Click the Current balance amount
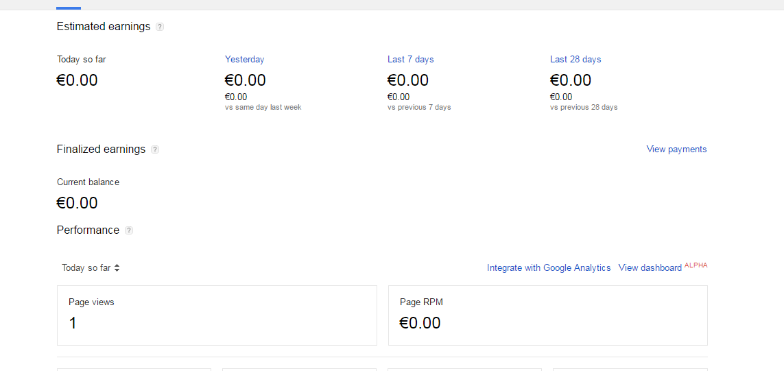This screenshot has width=784, height=371. point(77,203)
